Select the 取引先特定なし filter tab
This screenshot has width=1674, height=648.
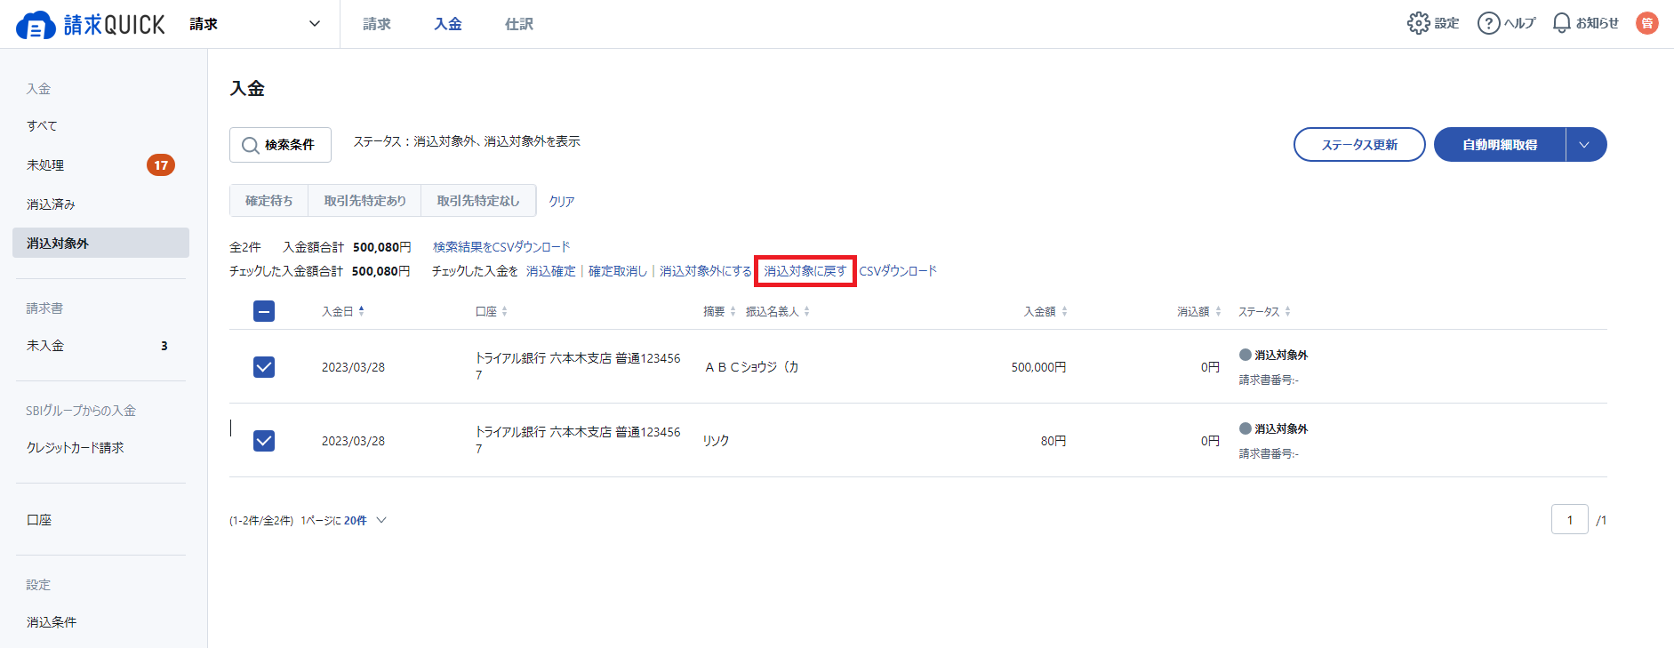[478, 201]
